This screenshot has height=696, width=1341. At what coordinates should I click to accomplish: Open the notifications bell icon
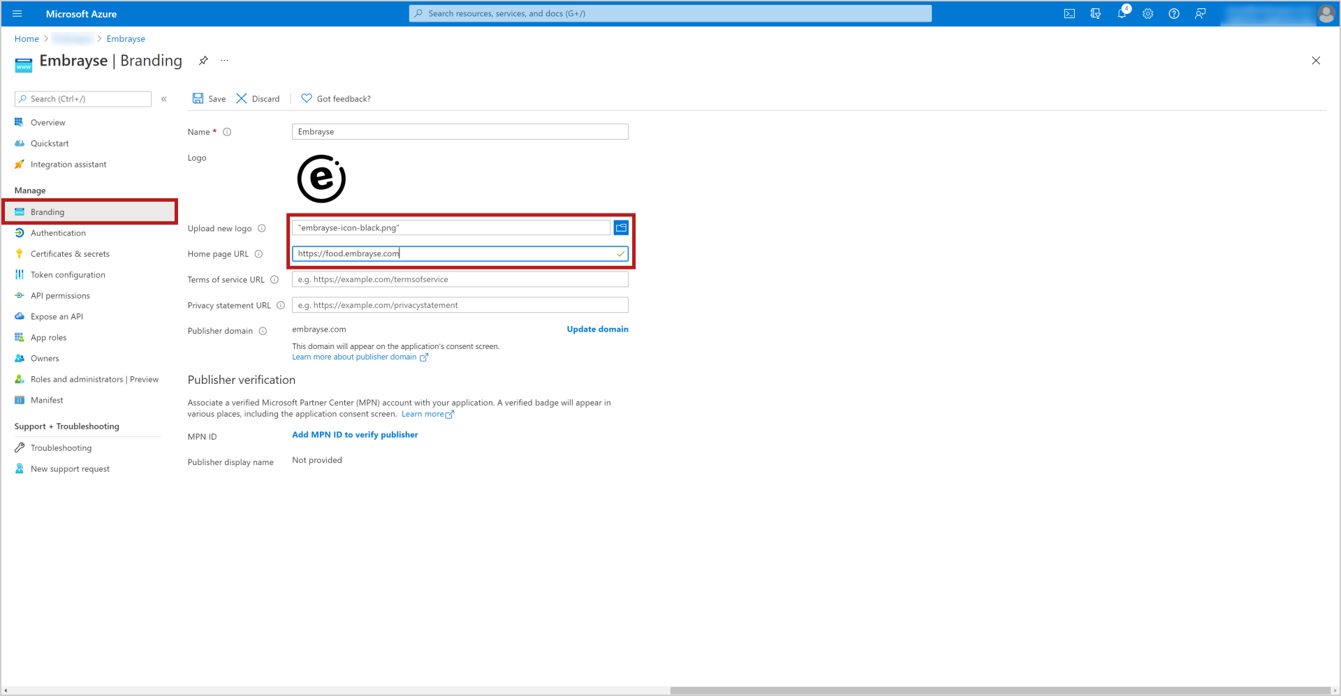click(1122, 13)
